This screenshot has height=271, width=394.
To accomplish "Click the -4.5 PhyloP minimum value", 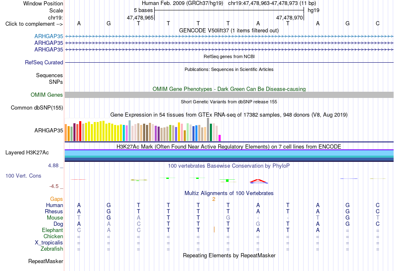I will point(54,186).
